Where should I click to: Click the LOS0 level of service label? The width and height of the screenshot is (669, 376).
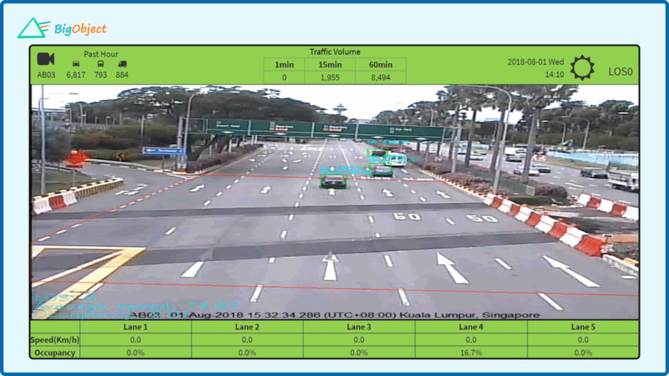(620, 72)
